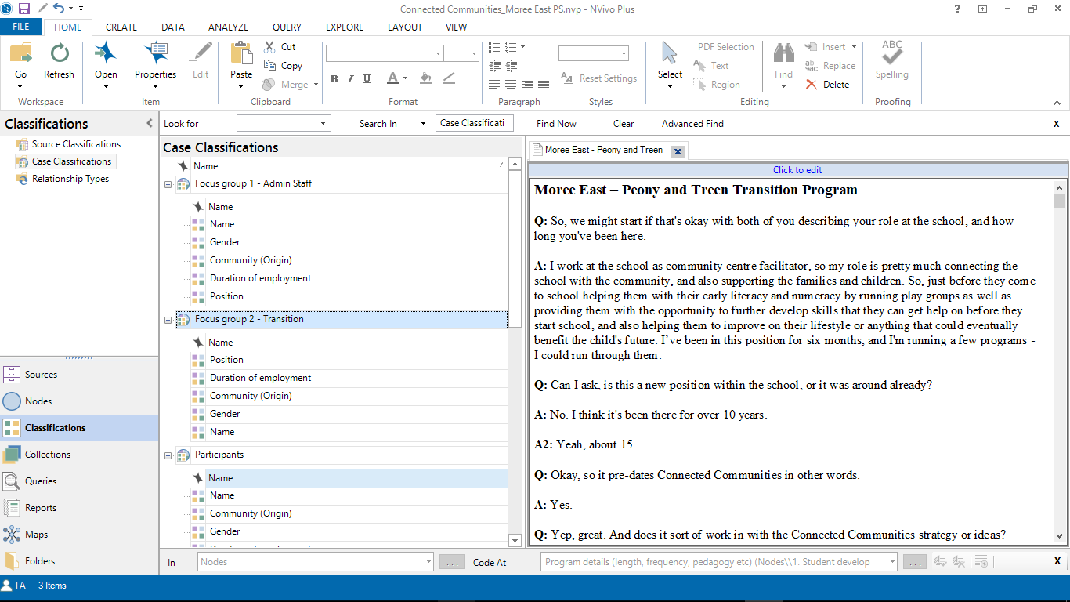
Task: Click the Select arrow cursor tool
Action: tap(670, 60)
